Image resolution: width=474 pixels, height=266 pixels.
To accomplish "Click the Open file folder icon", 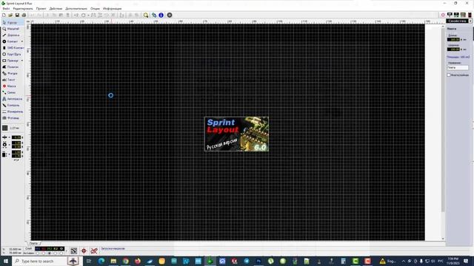I will (x=10, y=15).
